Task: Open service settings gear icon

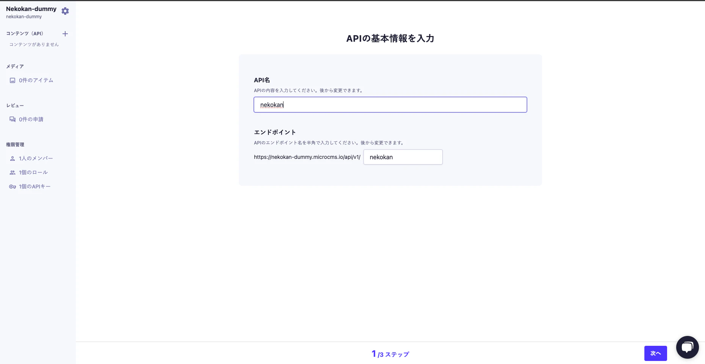Action: (x=65, y=11)
